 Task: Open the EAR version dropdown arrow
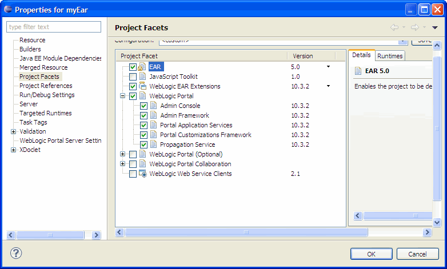tap(329, 67)
